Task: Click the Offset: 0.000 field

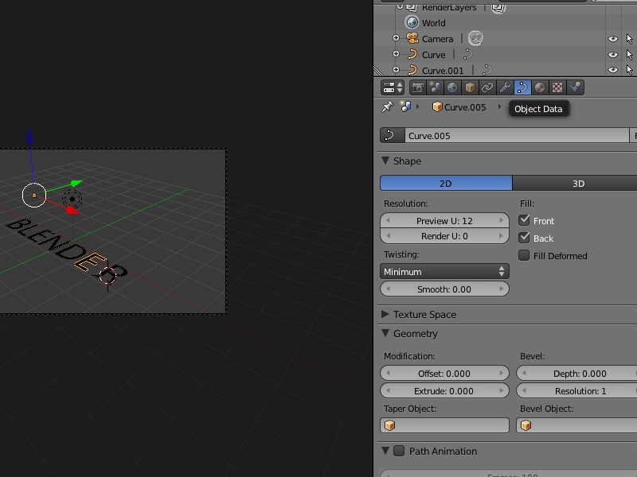Action: (x=444, y=373)
